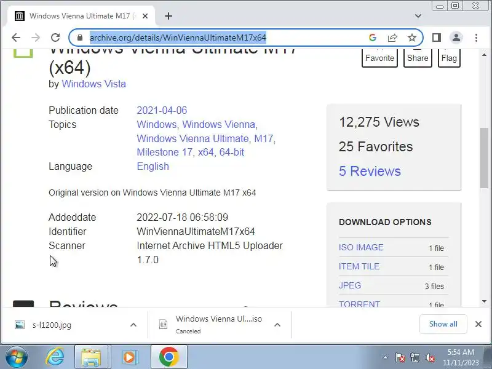492x369 pixels.
Task: Click Addeddate value 2022-07-18 06:58:09
Action: [x=182, y=218]
